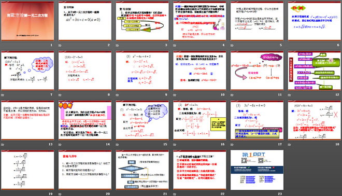The image size is (342, 196).
Task: Click slide number "18" label
Action: (337, 144)
